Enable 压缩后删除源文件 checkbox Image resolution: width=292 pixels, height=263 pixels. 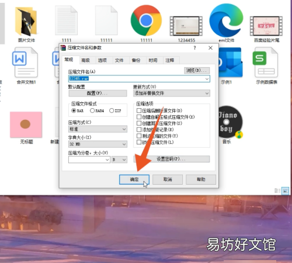[x=139, y=110]
